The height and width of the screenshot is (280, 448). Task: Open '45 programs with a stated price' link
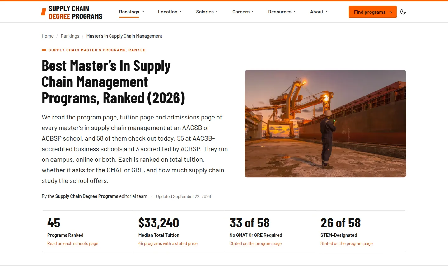coord(168,244)
